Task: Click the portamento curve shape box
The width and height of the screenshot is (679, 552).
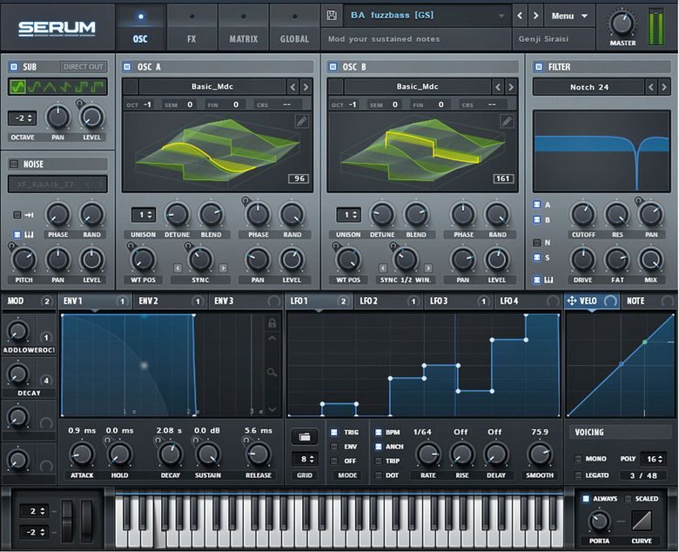Action: click(642, 521)
